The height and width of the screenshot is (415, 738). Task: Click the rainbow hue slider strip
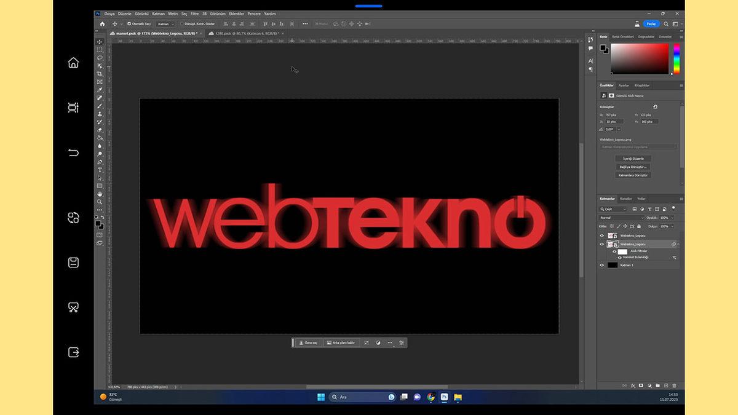coord(676,59)
